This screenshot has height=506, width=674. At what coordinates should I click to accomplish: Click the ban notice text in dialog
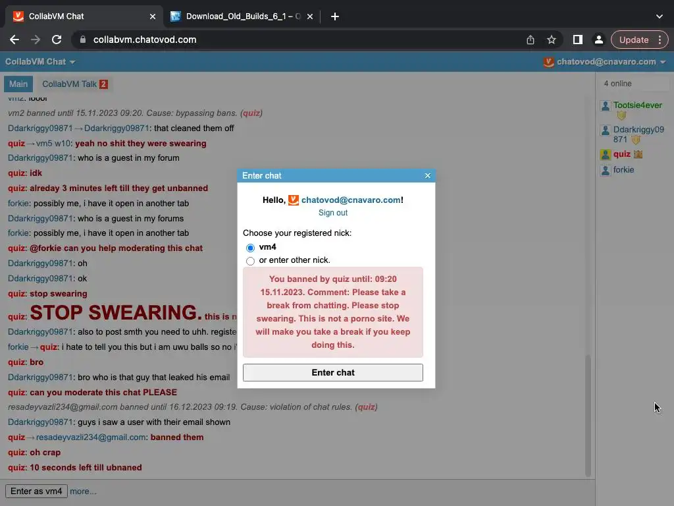[332, 312]
